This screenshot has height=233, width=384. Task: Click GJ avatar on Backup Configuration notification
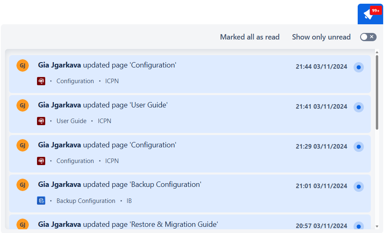(23, 185)
